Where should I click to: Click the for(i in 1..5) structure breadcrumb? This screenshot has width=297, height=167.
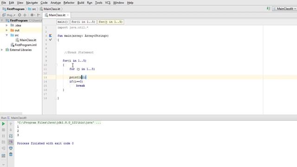click(83, 22)
